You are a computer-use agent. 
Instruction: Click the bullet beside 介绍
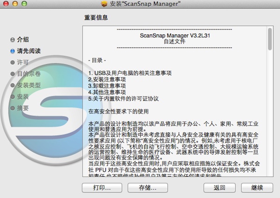coord(13,40)
